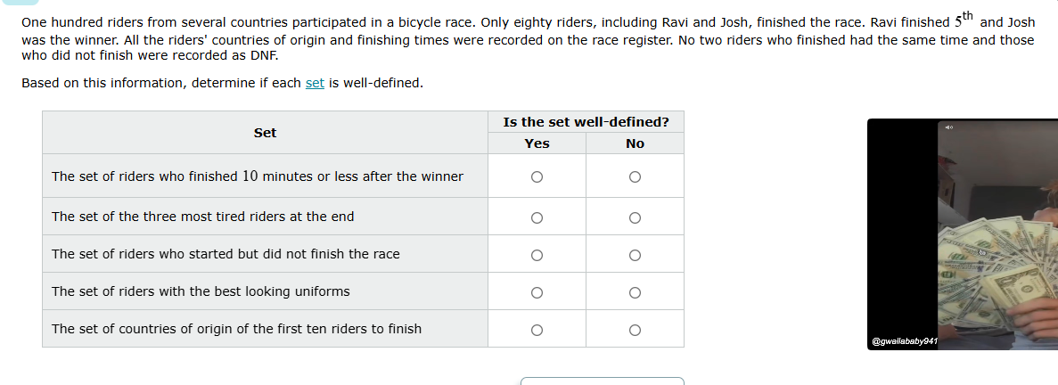
Task: Click the "Is the set well-defined?" header
Action: pos(586,122)
